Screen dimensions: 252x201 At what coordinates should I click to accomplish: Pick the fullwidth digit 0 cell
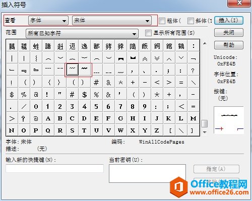[x=36, y=106]
